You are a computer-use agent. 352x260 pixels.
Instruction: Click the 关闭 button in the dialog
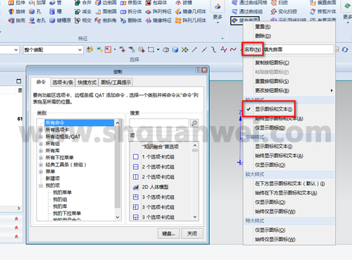click(x=192, y=233)
